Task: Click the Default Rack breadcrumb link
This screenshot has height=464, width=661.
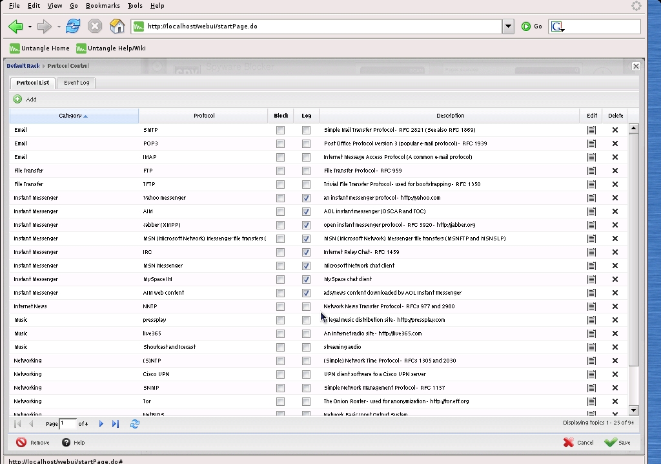Action: coord(23,66)
